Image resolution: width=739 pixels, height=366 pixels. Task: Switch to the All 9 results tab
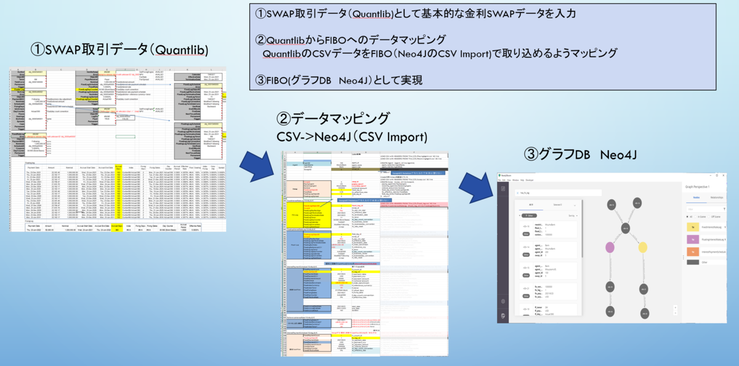pyautogui.click(x=531, y=205)
